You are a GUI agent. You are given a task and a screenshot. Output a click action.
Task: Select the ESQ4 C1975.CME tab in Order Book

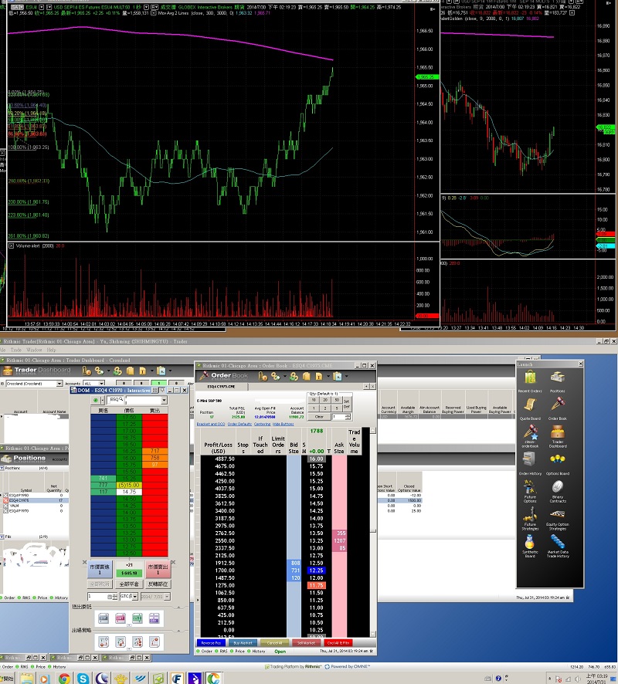pos(221,387)
